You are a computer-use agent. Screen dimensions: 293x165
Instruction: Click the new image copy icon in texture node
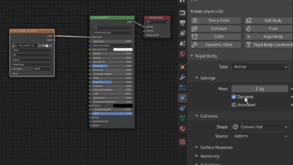pyautogui.click(x=43, y=46)
